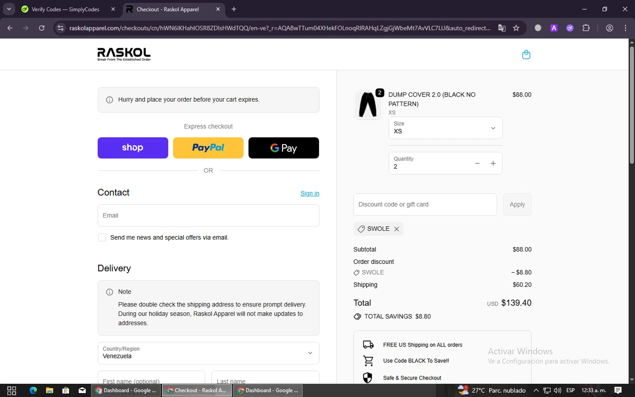635x397 pixels.
Task: Launch Microsoft Edge from taskbar
Action: tap(33, 390)
